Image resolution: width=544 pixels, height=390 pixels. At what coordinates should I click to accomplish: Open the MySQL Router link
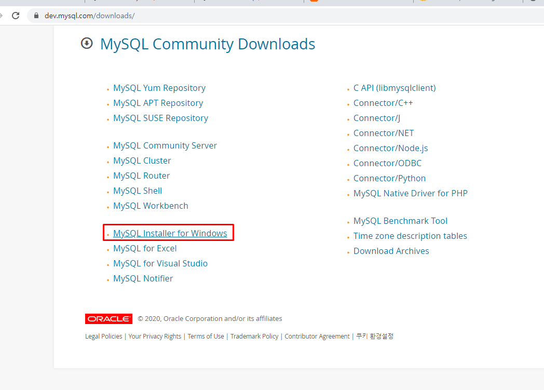click(142, 176)
